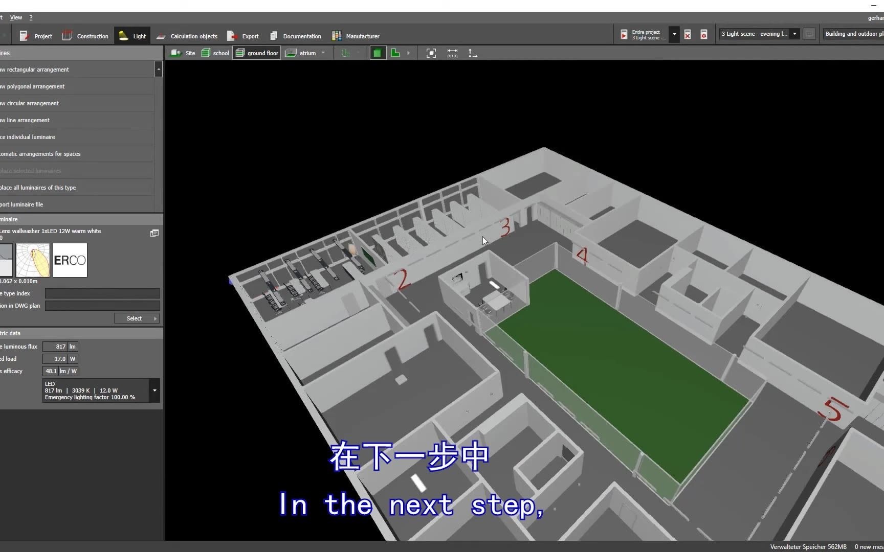Viewport: 884px width, 552px height.
Task: Choose automatic arrangements for spaces
Action: coord(77,154)
